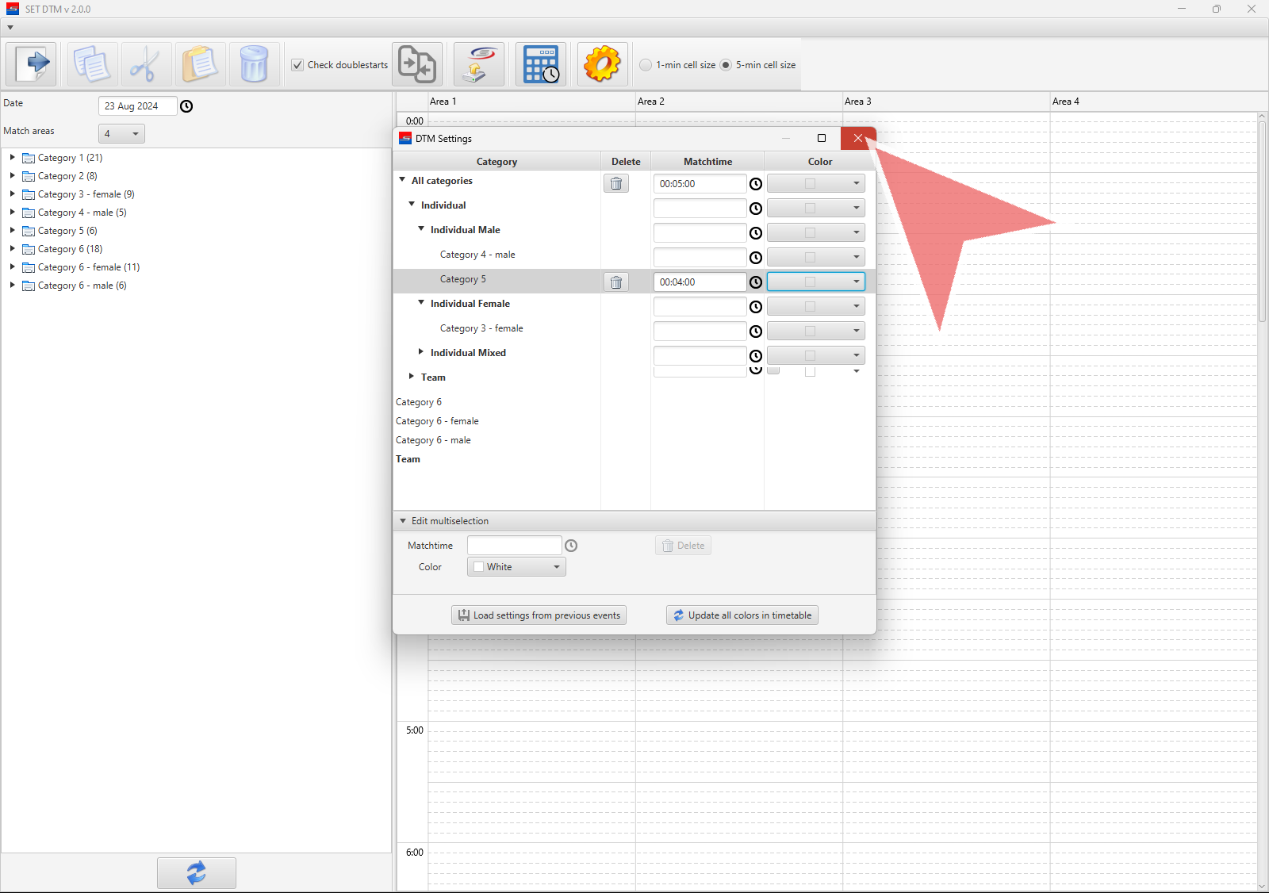Open the White color dropdown
1269x893 pixels.
point(516,567)
